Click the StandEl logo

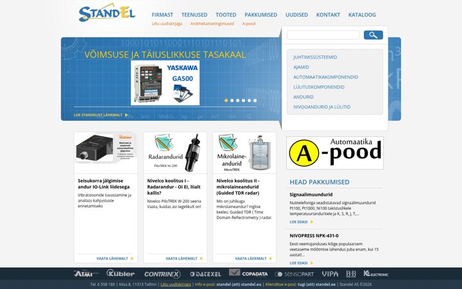pos(107,12)
